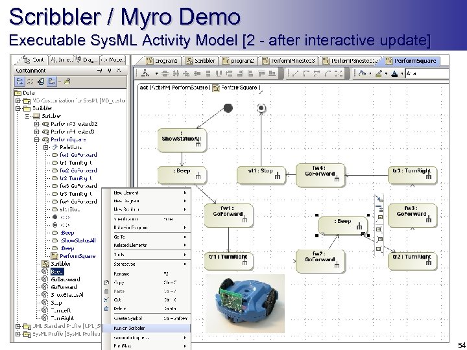Expand the SysML Profile node

click(18, 334)
